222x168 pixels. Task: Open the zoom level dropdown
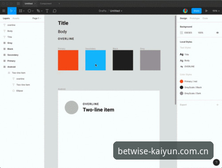(216, 11)
